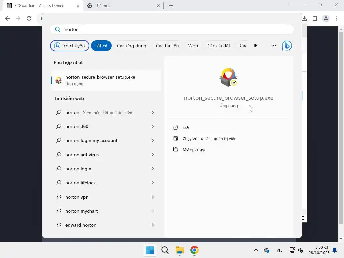Click the search box containing norton
This screenshot has height=258, width=344.
[x=172, y=29]
